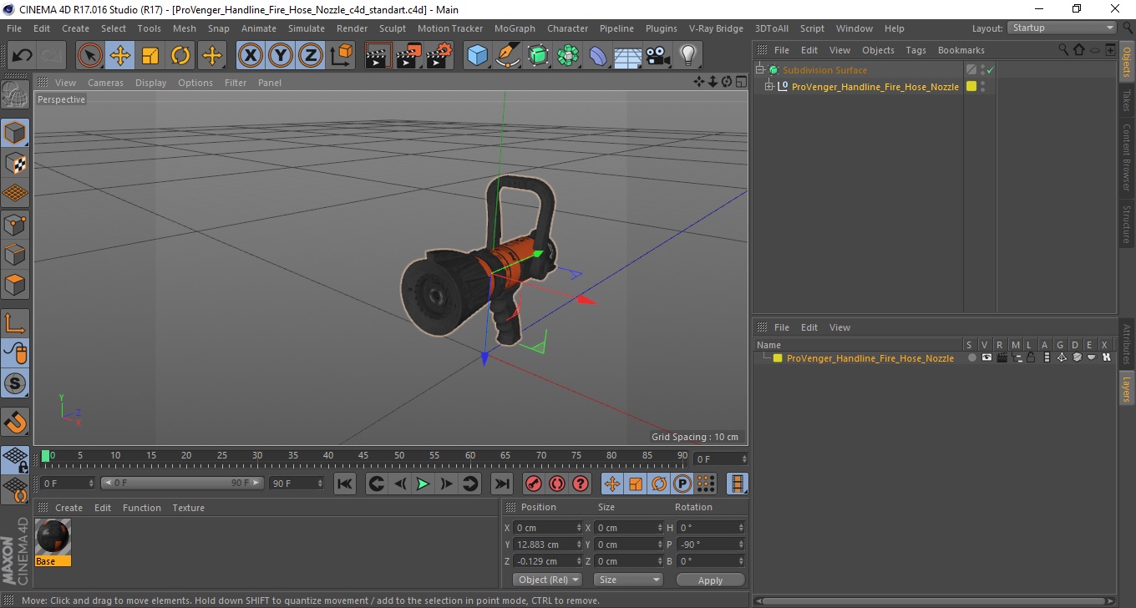Click the Position Y input field

point(547,545)
